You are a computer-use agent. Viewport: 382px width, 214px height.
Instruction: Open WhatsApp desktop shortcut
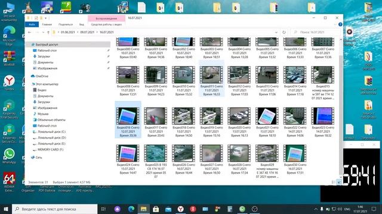10,156
